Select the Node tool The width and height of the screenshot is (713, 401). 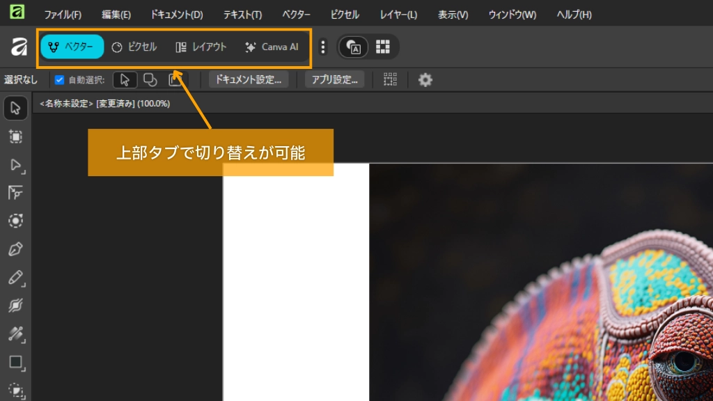tap(16, 164)
